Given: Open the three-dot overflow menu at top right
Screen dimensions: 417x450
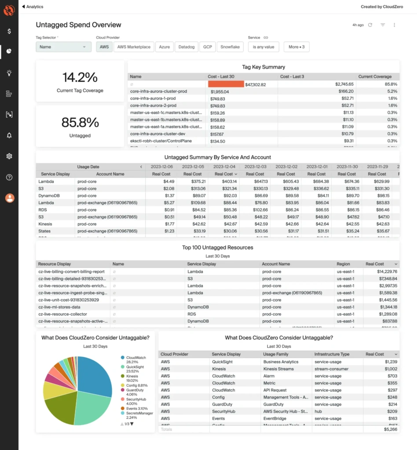Looking at the screenshot, I should click(x=394, y=25).
